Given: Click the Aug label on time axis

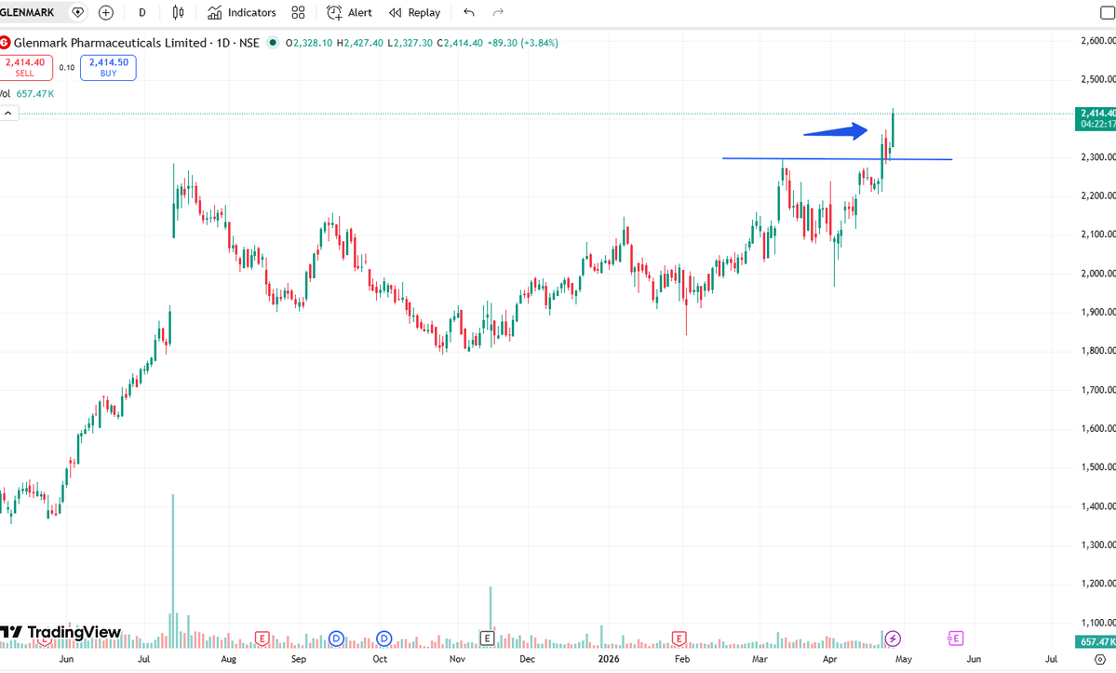Looking at the screenshot, I should [x=228, y=659].
